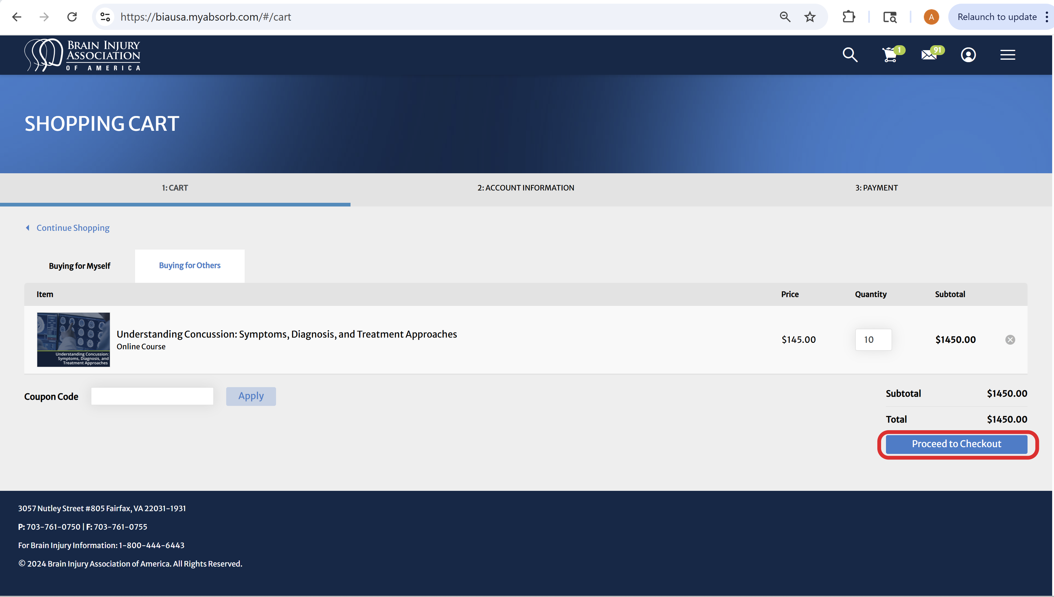Open Understanding Concussion course title
This screenshot has height=597, width=1054.
pyautogui.click(x=287, y=334)
